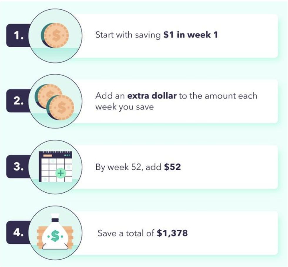
Task: Select the "$1 in week 1" bold text
Action: (190, 35)
